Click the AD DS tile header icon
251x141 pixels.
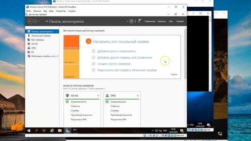[x=67, y=96]
